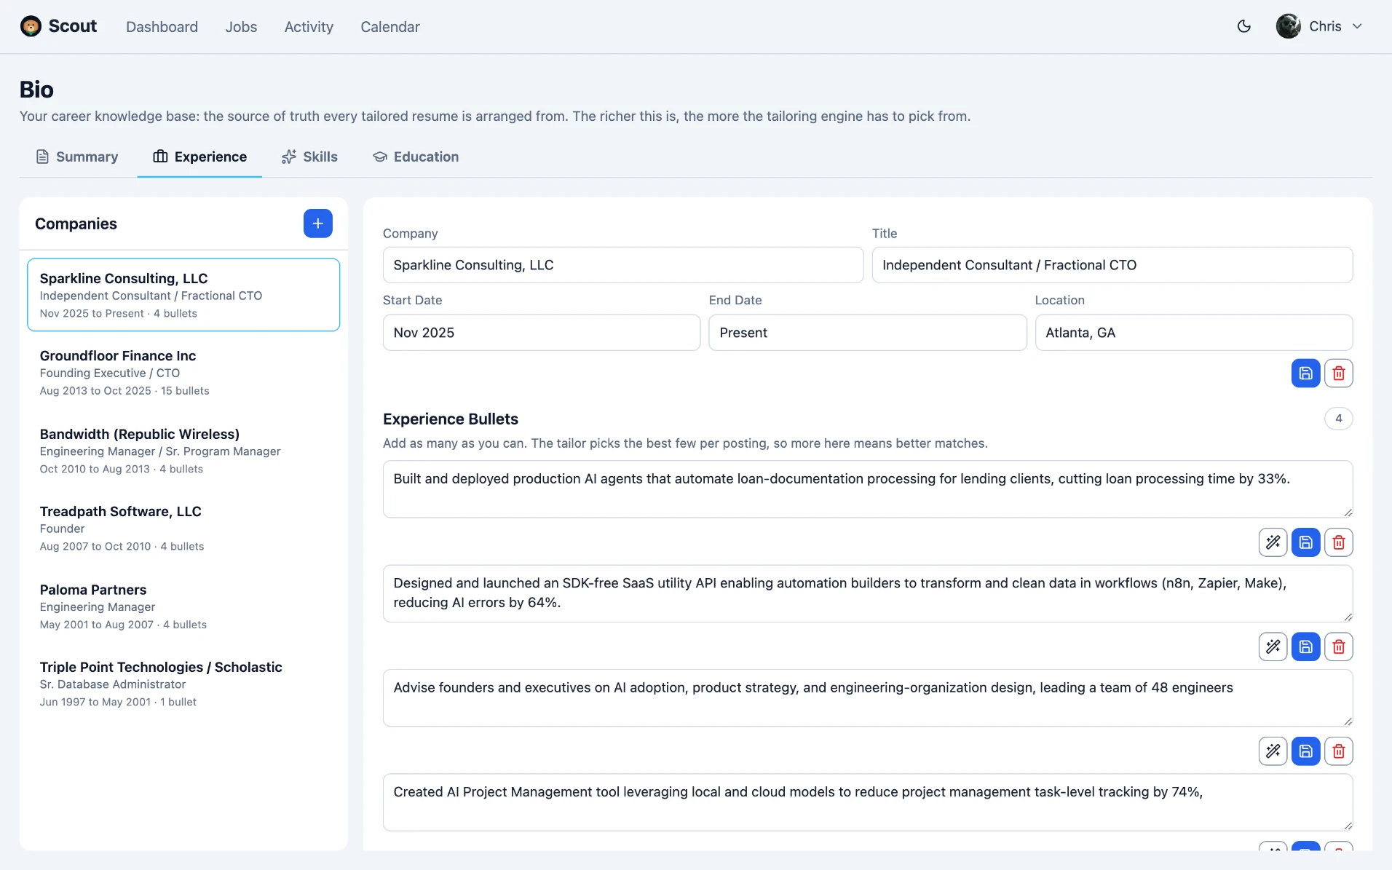The width and height of the screenshot is (1392, 870).
Task: Open the Education tab
Action: (416, 157)
